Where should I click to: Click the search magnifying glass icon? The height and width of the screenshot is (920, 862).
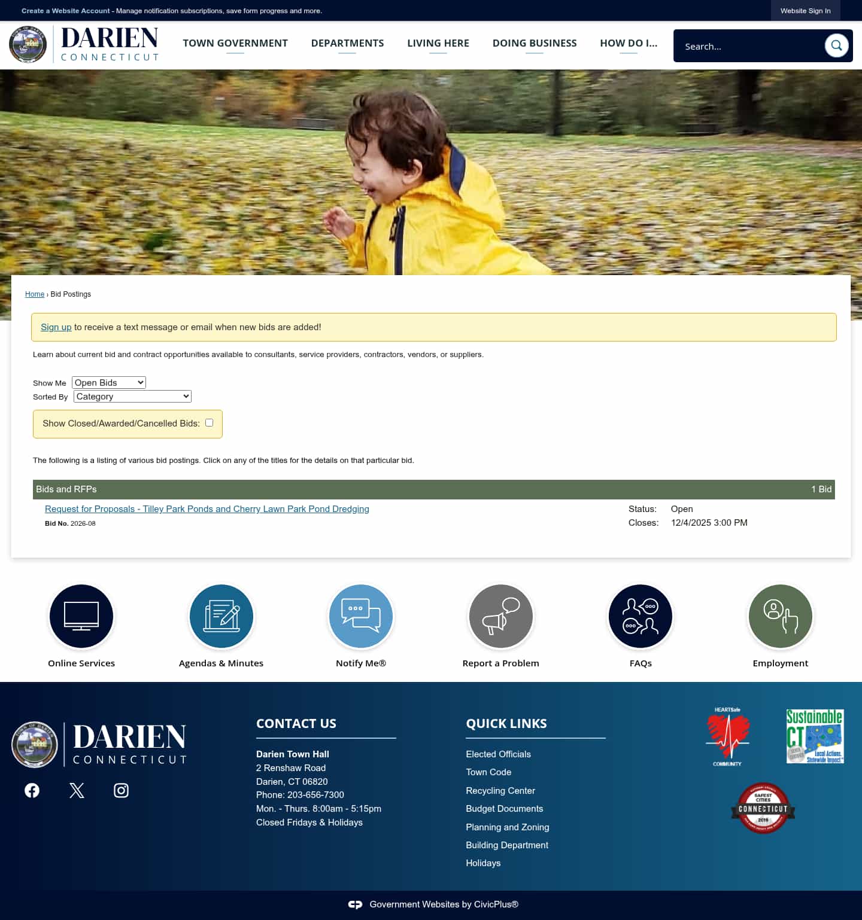tap(836, 45)
